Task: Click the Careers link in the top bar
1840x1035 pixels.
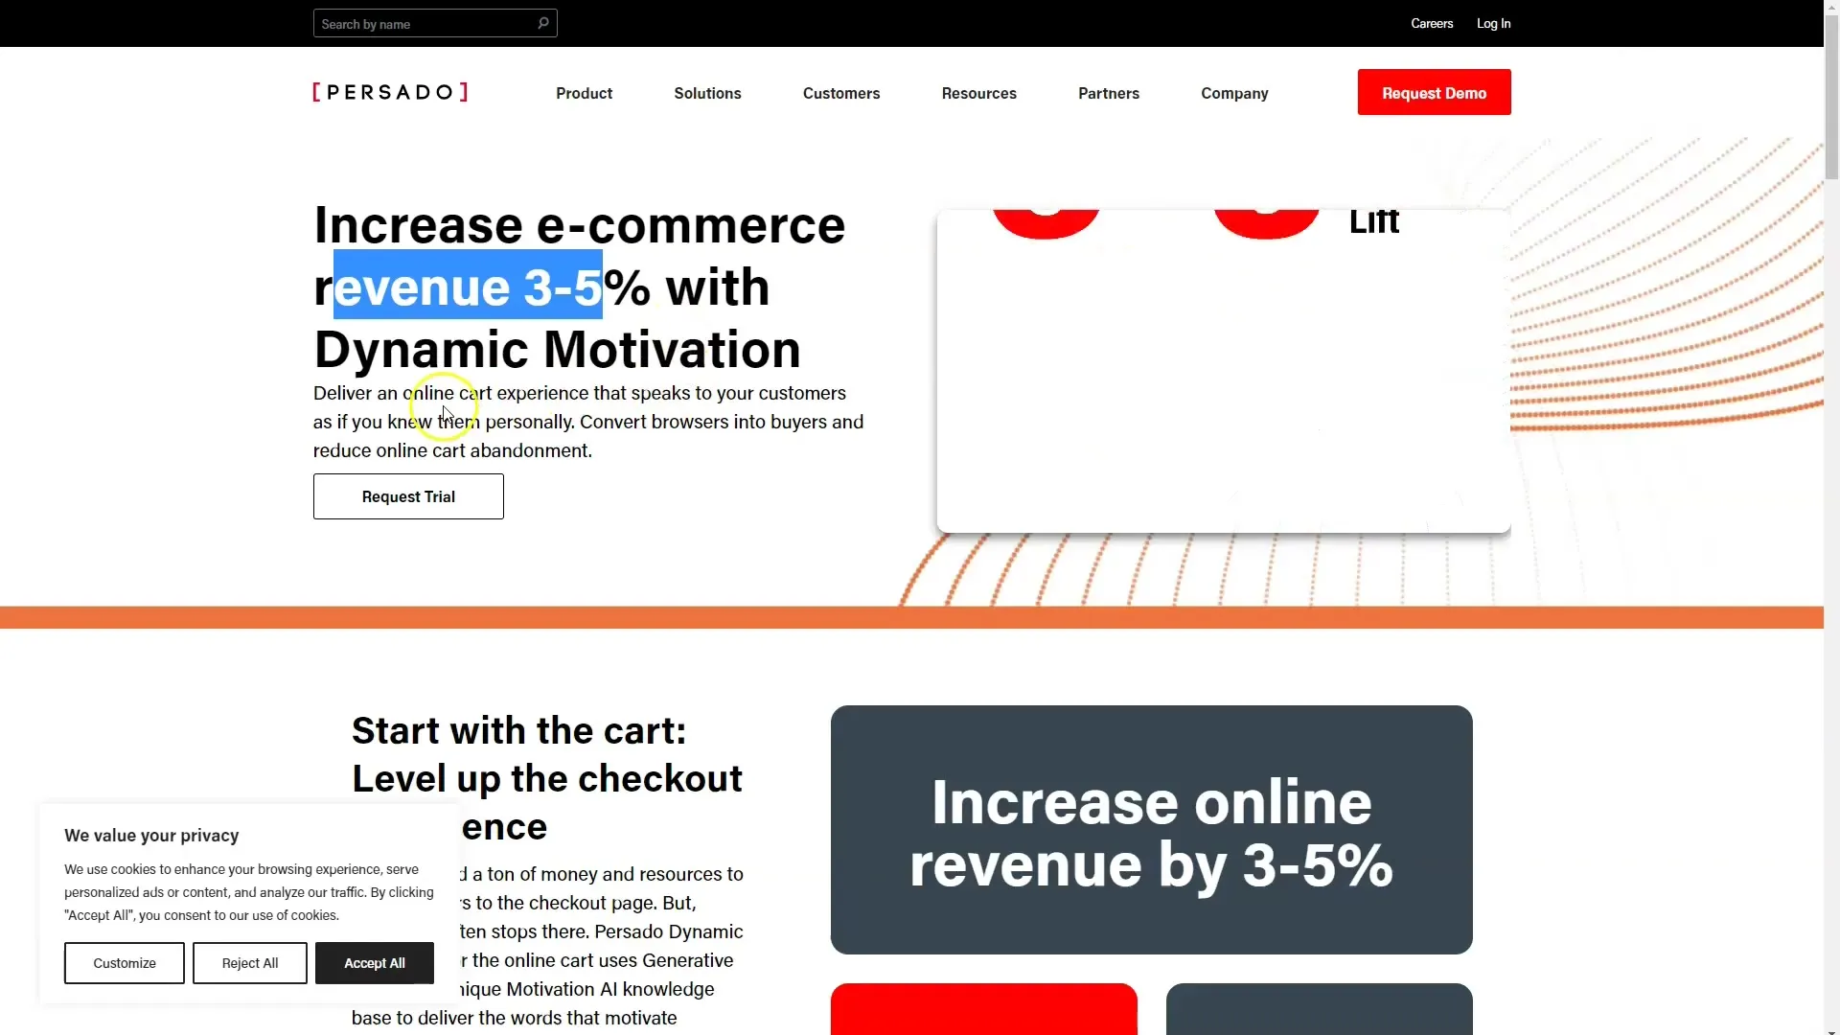Action: pyautogui.click(x=1432, y=23)
